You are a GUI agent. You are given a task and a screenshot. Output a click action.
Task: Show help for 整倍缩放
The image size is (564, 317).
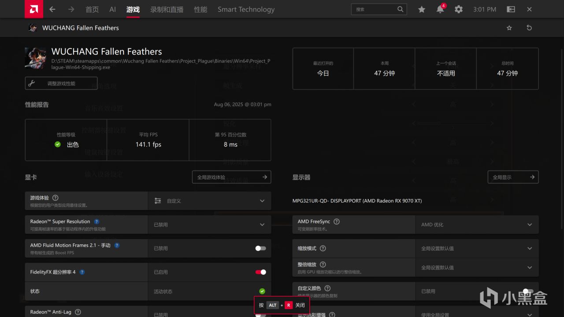pyautogui.click(x=323, y=265)
